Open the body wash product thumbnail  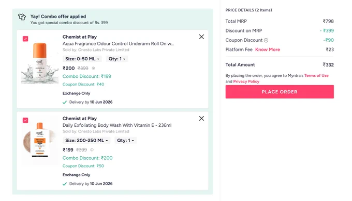tap(40, 140)
